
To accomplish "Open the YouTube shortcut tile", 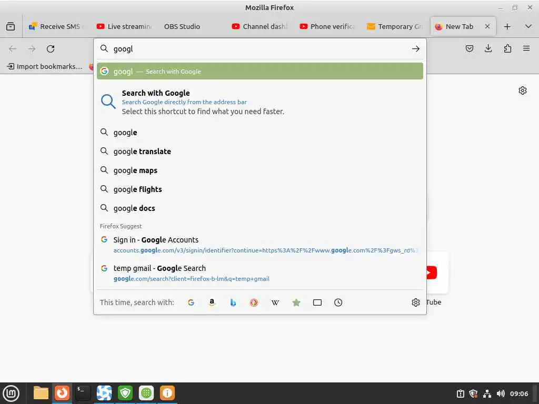I will 436,273.
